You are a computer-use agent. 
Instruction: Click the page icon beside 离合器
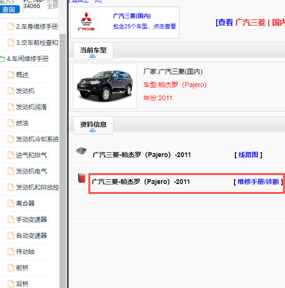point(11,203)
